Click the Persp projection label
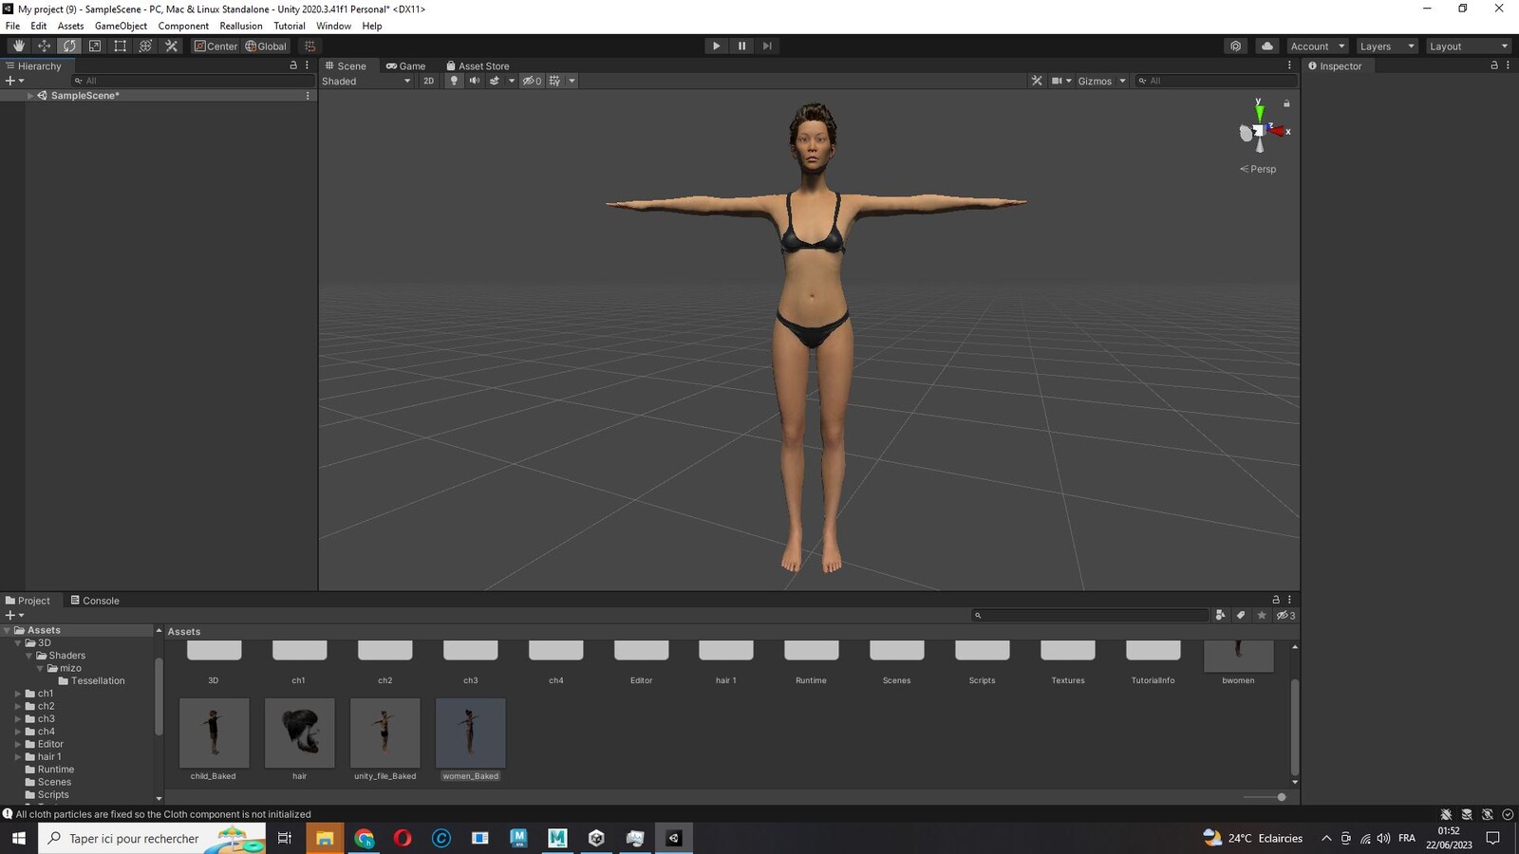 click(x=1259, y=169)
